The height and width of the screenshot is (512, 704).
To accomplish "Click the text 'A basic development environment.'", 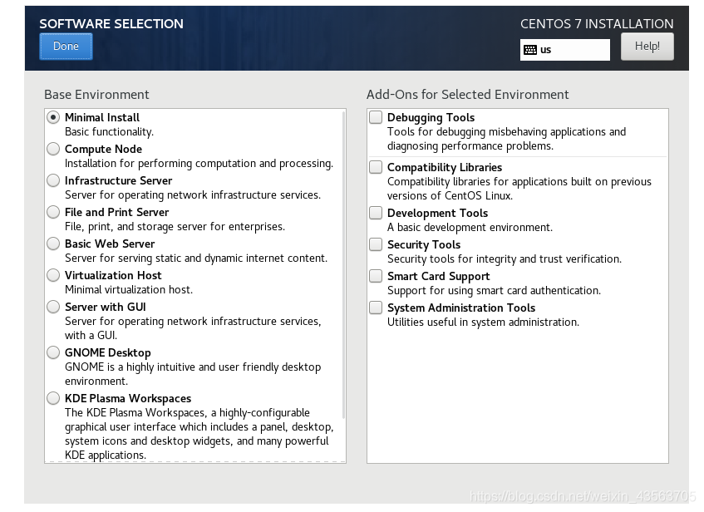I will (x=470, y=227).
